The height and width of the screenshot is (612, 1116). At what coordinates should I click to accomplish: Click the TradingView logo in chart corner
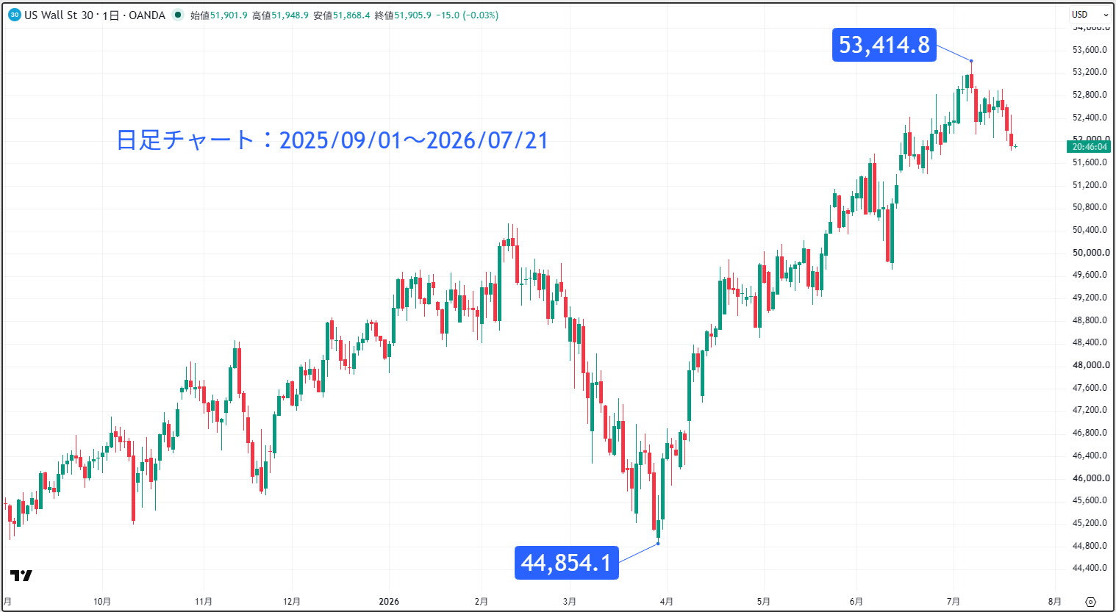[21, 575]
